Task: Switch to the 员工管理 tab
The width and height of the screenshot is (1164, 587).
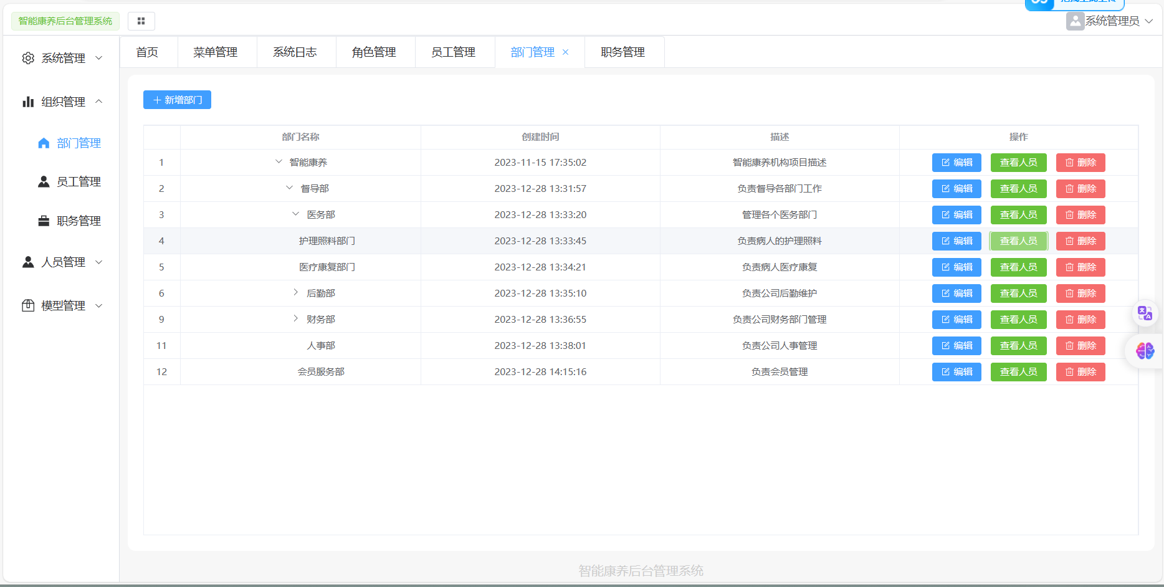Action: tap(454, 52)
